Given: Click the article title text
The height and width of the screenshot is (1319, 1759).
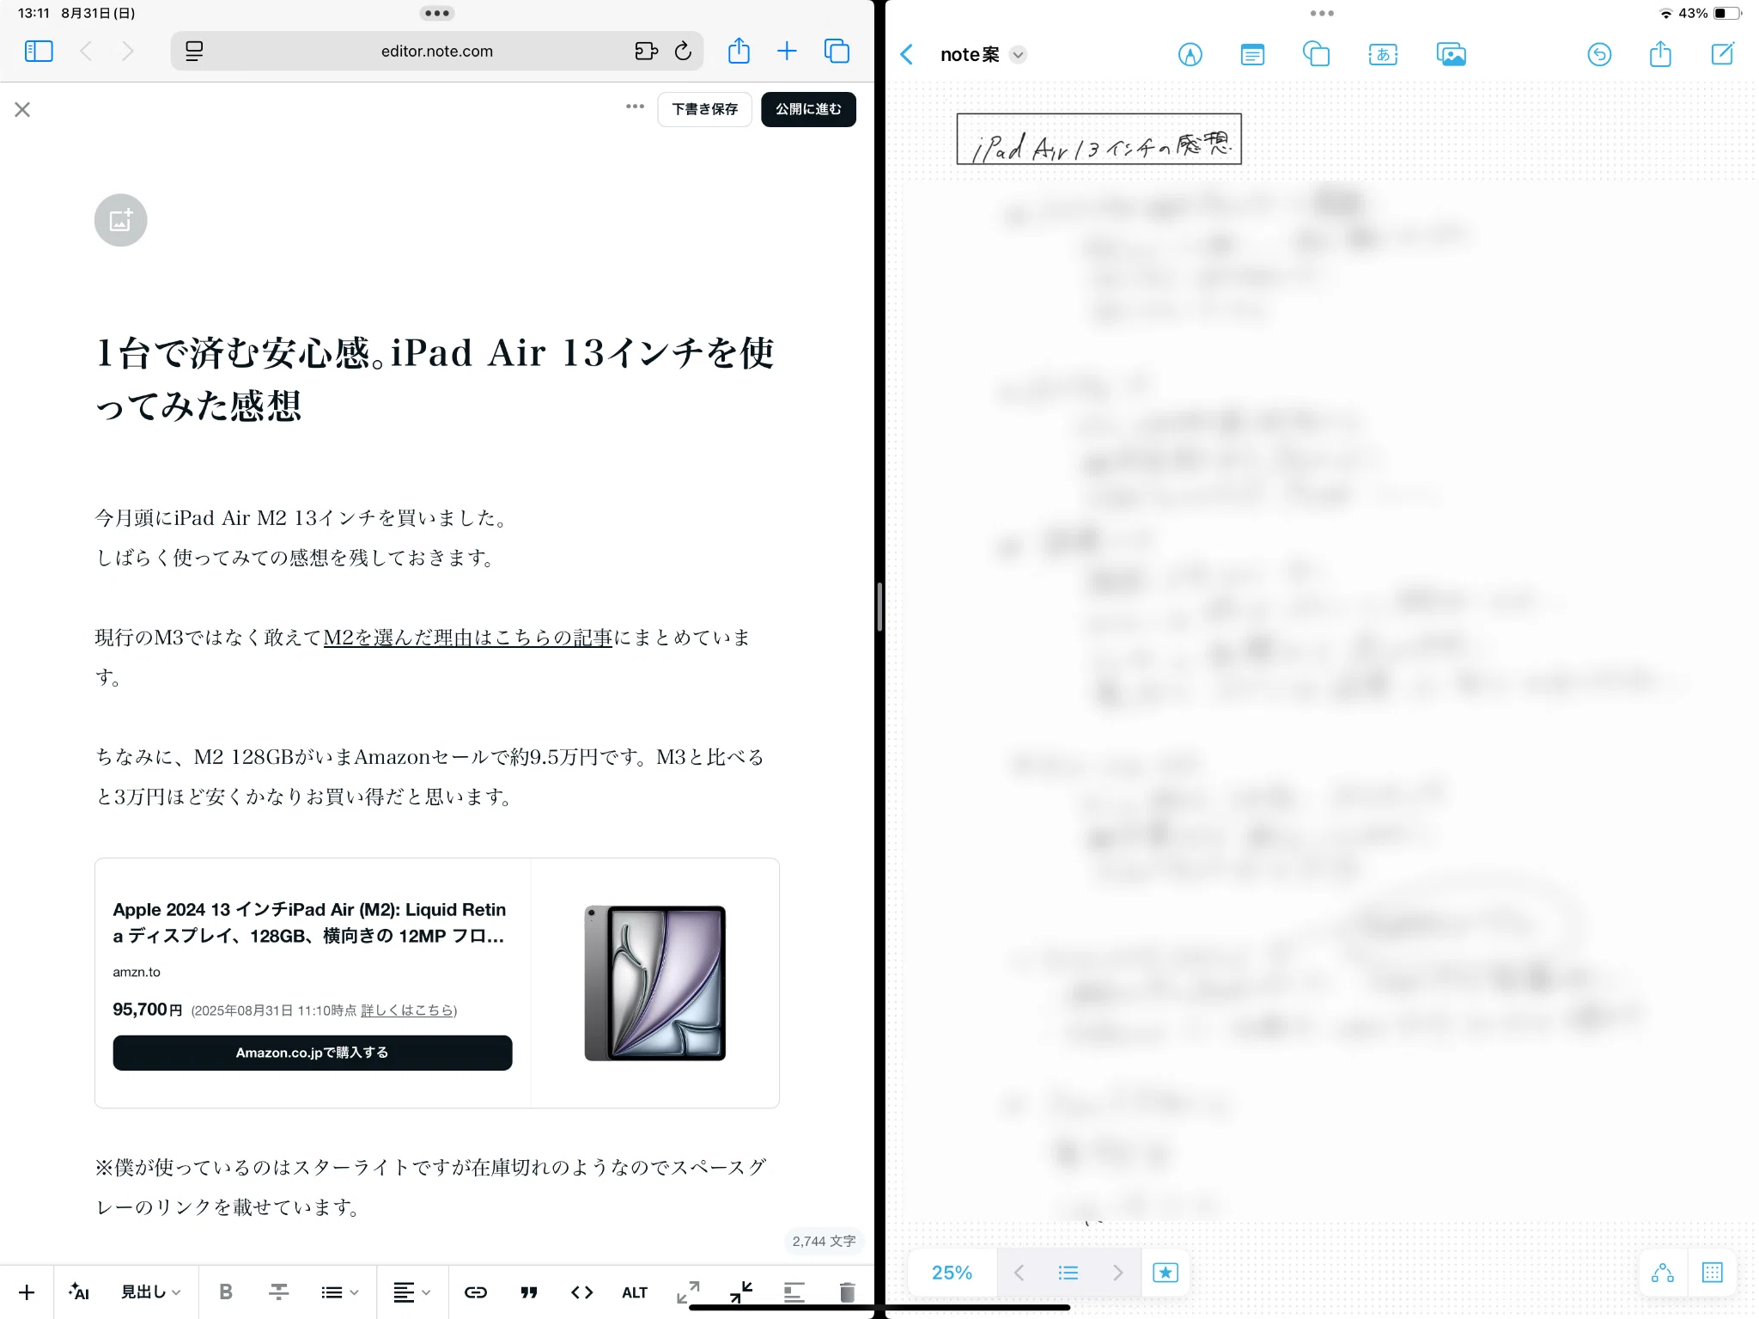Looking at the screenshot, I should point(435,378).
